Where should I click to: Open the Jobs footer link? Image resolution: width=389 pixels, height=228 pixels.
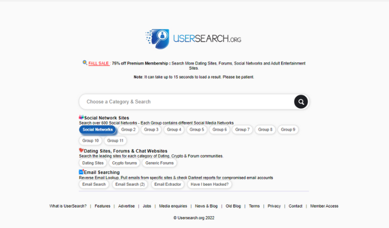coord(147,206)
